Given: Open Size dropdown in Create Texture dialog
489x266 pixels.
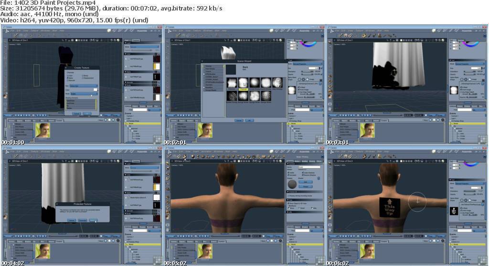Looking at the screenshot, I should 84,86.
